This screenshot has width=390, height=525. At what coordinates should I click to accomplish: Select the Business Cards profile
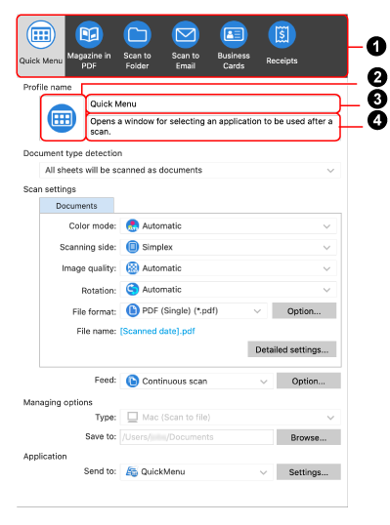[x=234, y=45]
